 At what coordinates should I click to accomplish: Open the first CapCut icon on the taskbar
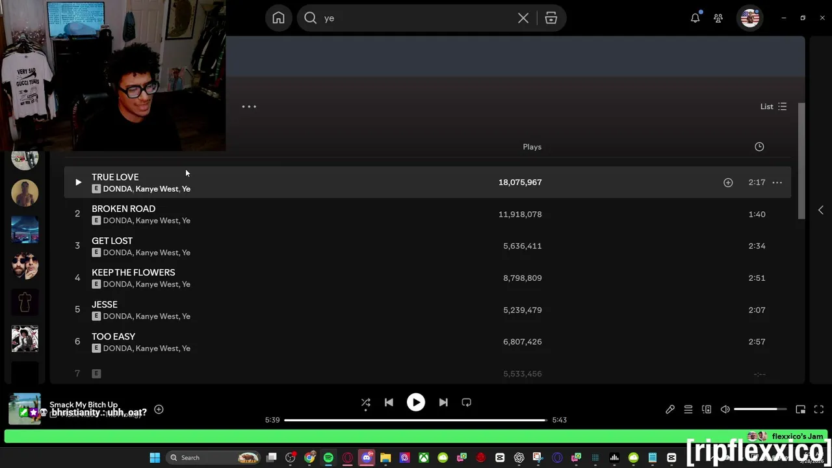click(500, 458)
